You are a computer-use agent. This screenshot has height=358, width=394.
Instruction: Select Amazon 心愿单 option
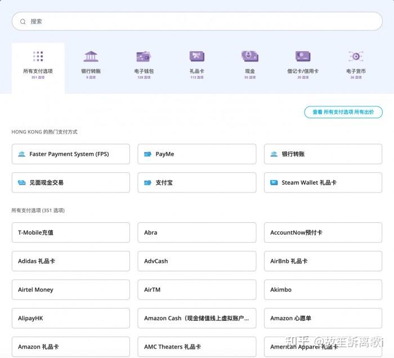323,318
